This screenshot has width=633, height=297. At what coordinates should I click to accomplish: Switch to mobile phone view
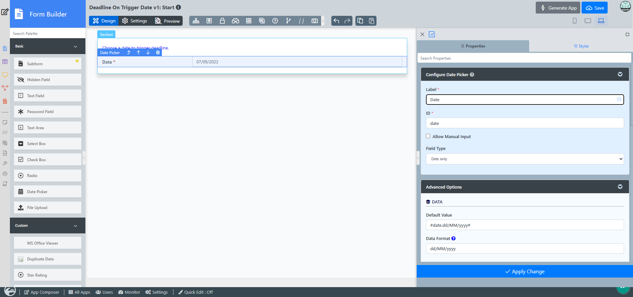[575, 21]
